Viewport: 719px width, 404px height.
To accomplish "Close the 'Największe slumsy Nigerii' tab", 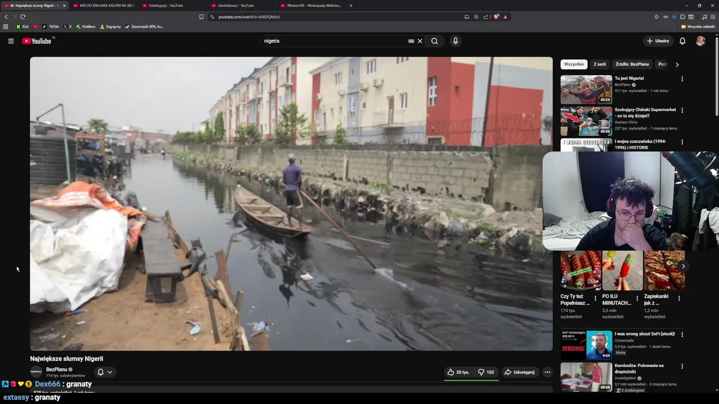I will pyautogui.click(x=64, y=6).
